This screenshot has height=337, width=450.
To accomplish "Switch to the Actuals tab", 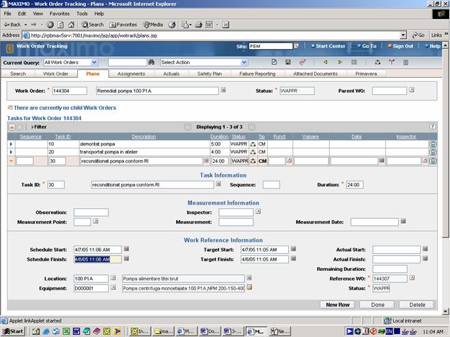I will click(171, 74).
